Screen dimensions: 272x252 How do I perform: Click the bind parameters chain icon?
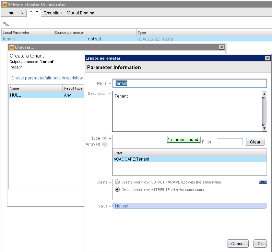click(6, 24)
